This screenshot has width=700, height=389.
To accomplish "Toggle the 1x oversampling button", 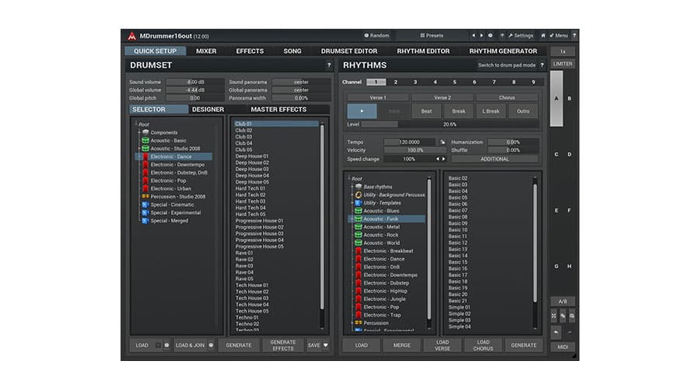I will click(x=562, y=51).
